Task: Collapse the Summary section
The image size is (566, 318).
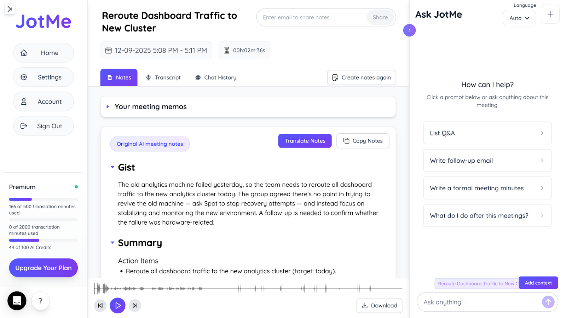Action: 112,243
